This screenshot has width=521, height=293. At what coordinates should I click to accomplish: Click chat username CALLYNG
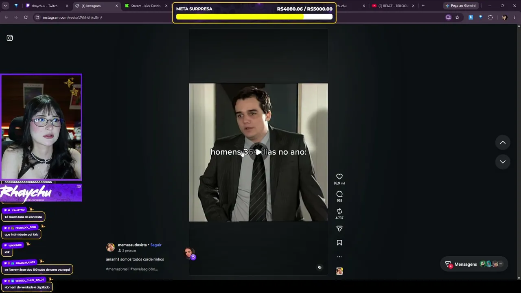(18, 210)
